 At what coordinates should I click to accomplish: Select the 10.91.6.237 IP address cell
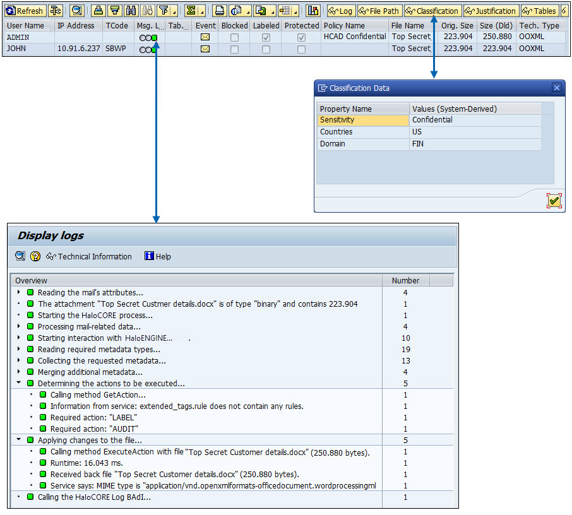coord(78,49)
